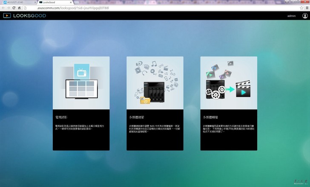
Task: Focus the asuscomm.com address bar
Action: 128,8
